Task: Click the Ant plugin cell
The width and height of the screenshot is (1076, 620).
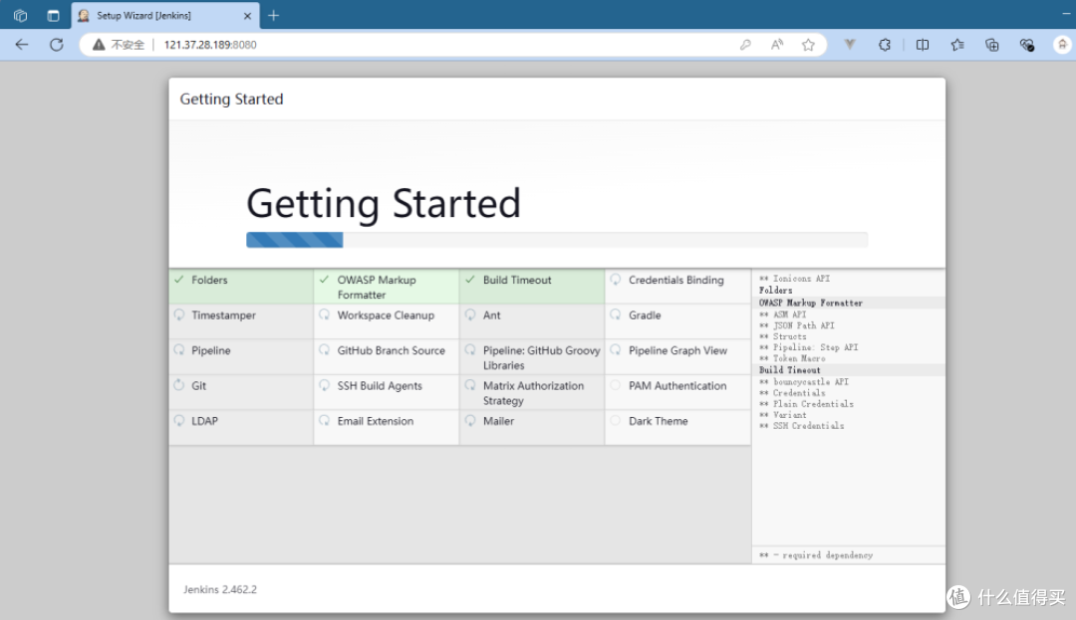Action: [532, 322]
